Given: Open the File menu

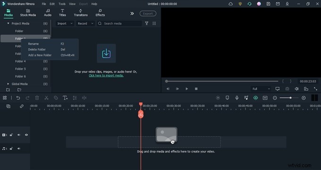Looking at the screenshot, I should click(44, 4).
